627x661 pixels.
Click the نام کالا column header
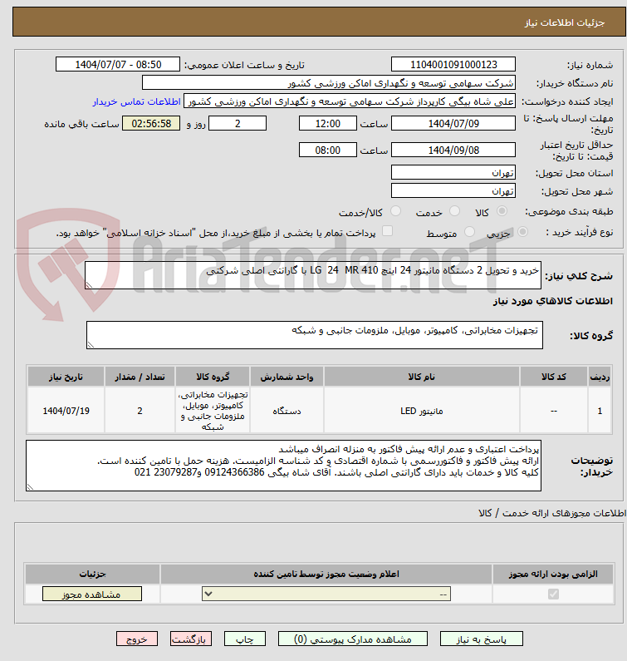tap(422, 377)
